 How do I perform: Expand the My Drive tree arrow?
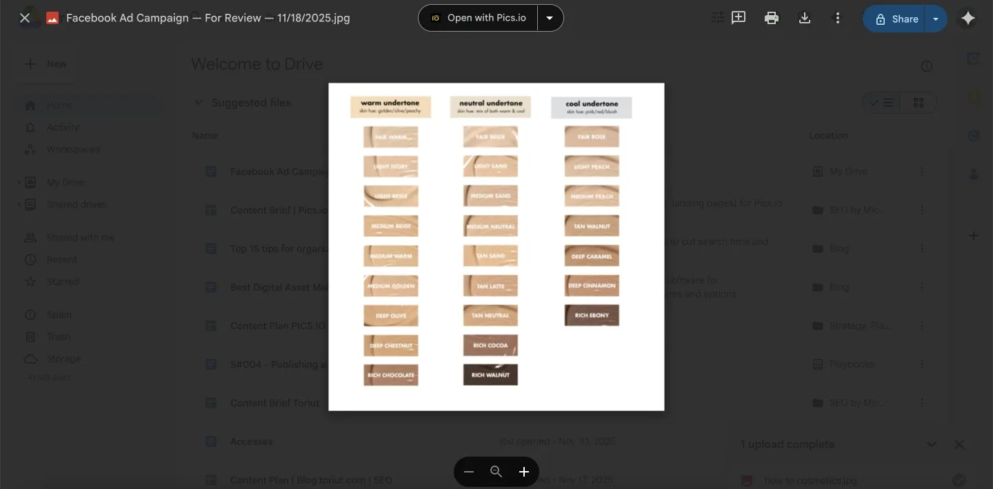click(x=19, y=183)
